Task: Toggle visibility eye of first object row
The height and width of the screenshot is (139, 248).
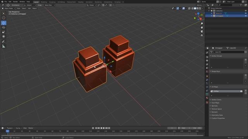Action: click(x=246, y=14)
